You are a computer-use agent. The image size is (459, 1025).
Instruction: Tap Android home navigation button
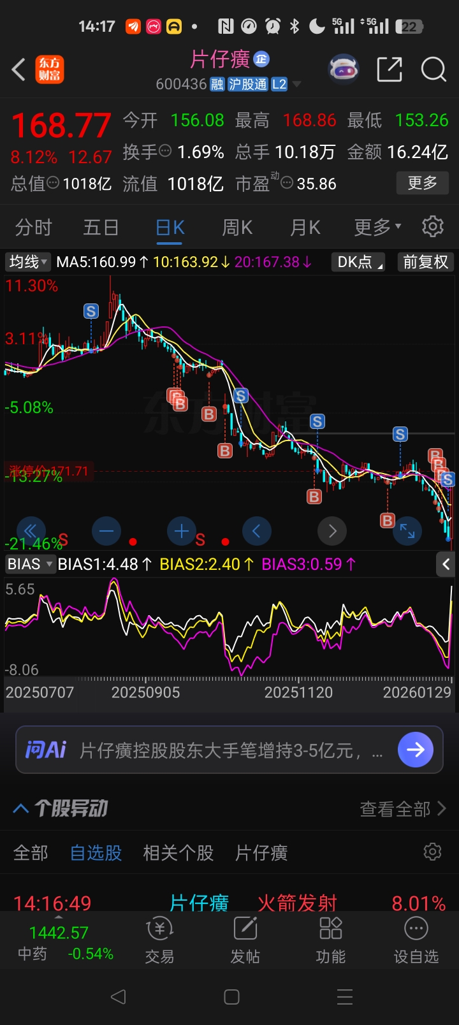coord(232,997)
